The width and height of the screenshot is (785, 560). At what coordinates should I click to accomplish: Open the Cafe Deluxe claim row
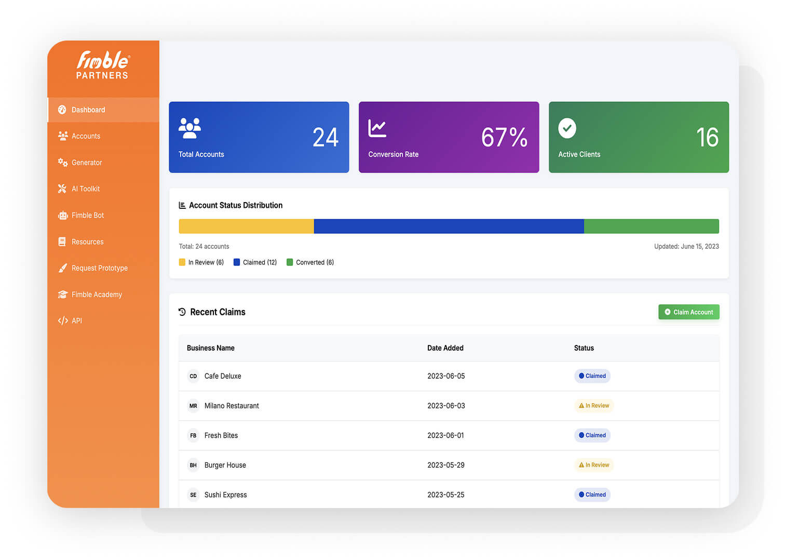[x=223, y=376]
